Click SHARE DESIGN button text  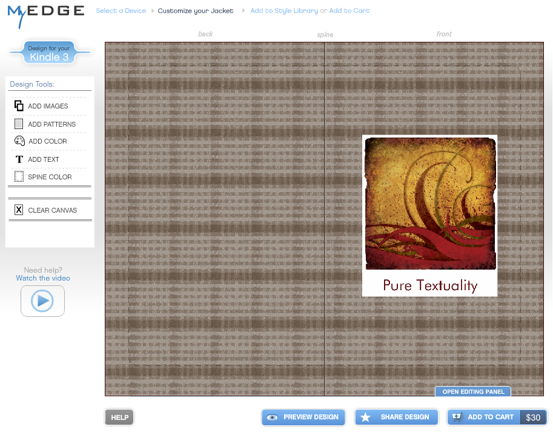[x=405, y=417]
